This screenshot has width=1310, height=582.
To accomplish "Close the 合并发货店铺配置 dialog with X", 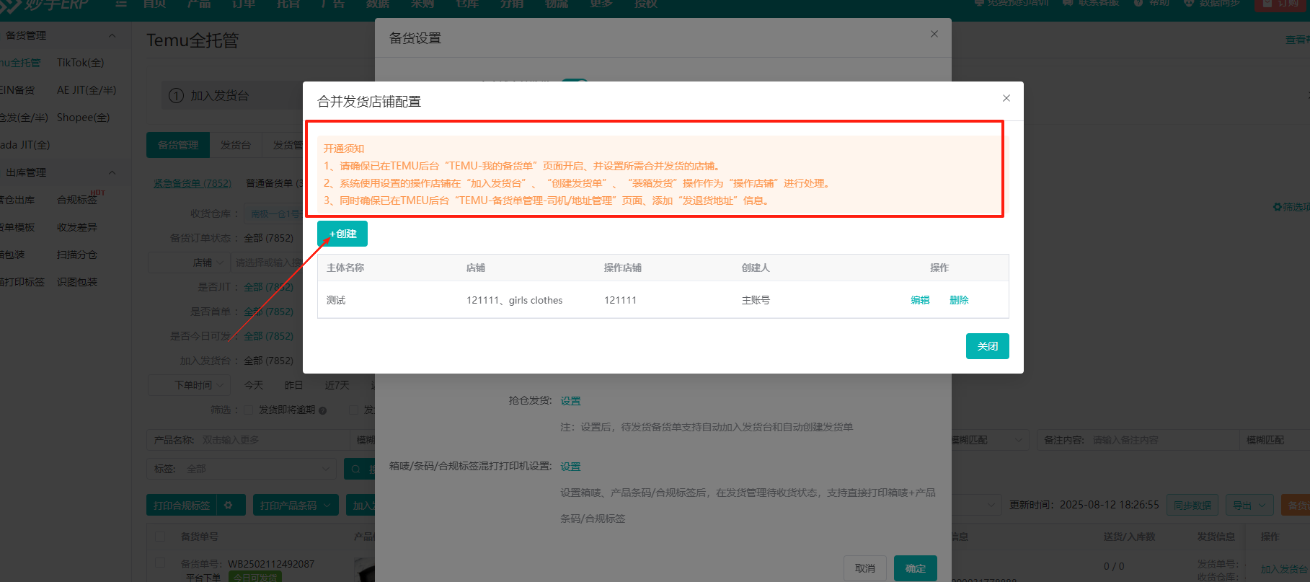I will (1006, 98).
